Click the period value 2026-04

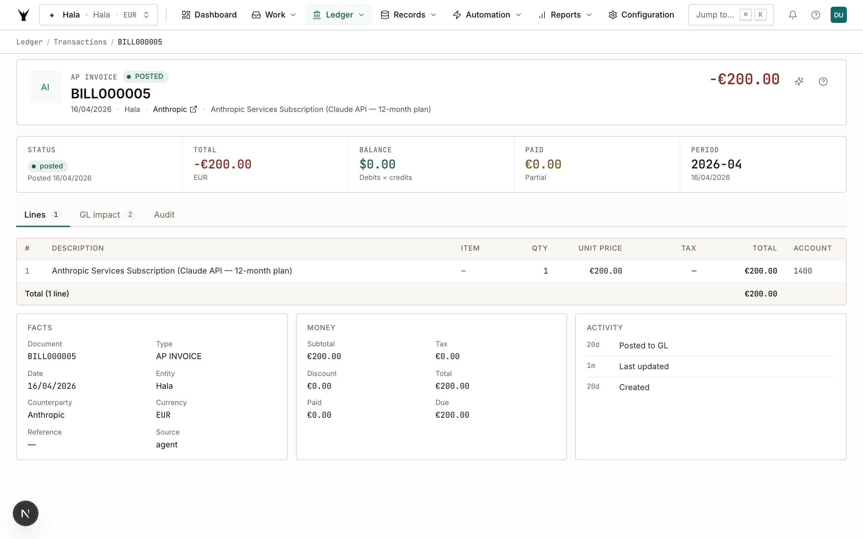coord(716,164)
